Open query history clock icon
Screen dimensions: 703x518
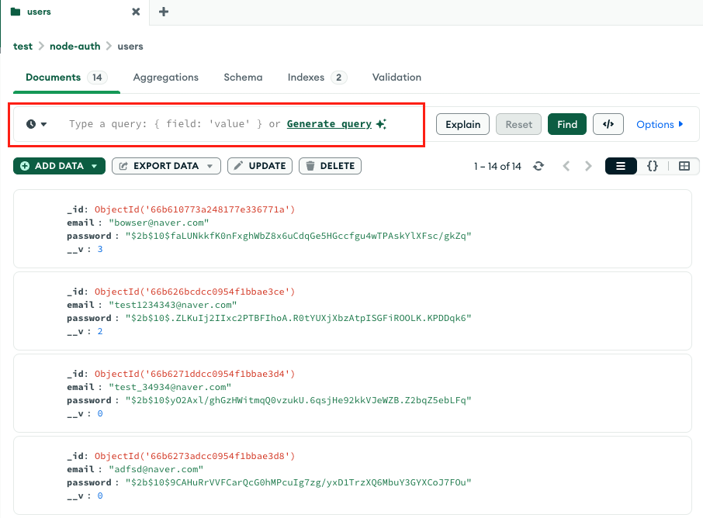pos(31,124)
